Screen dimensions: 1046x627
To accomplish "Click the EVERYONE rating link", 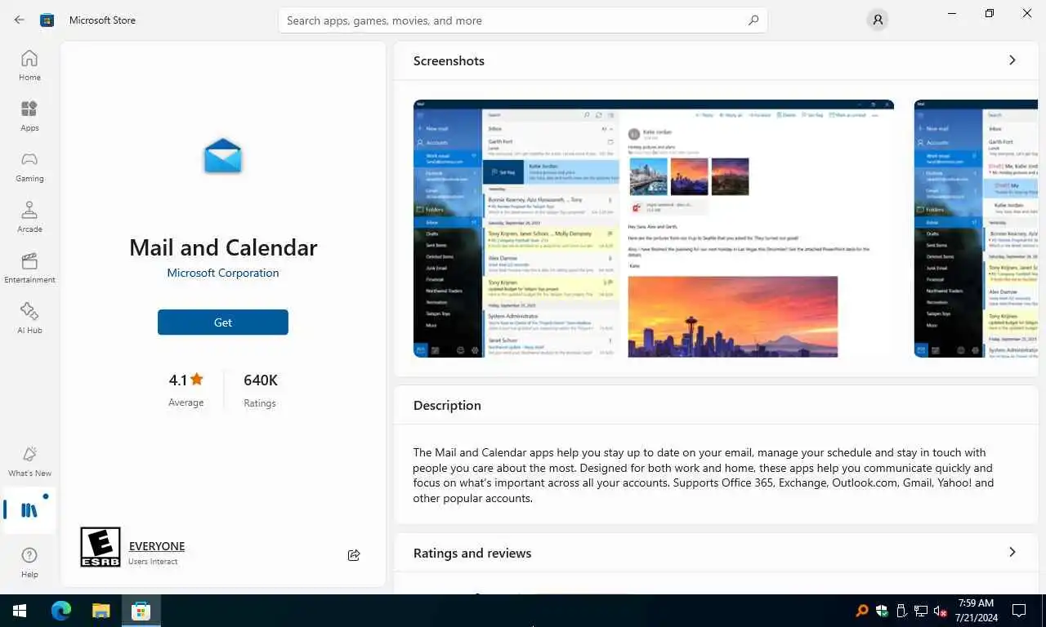I will [x=157, y=546].
